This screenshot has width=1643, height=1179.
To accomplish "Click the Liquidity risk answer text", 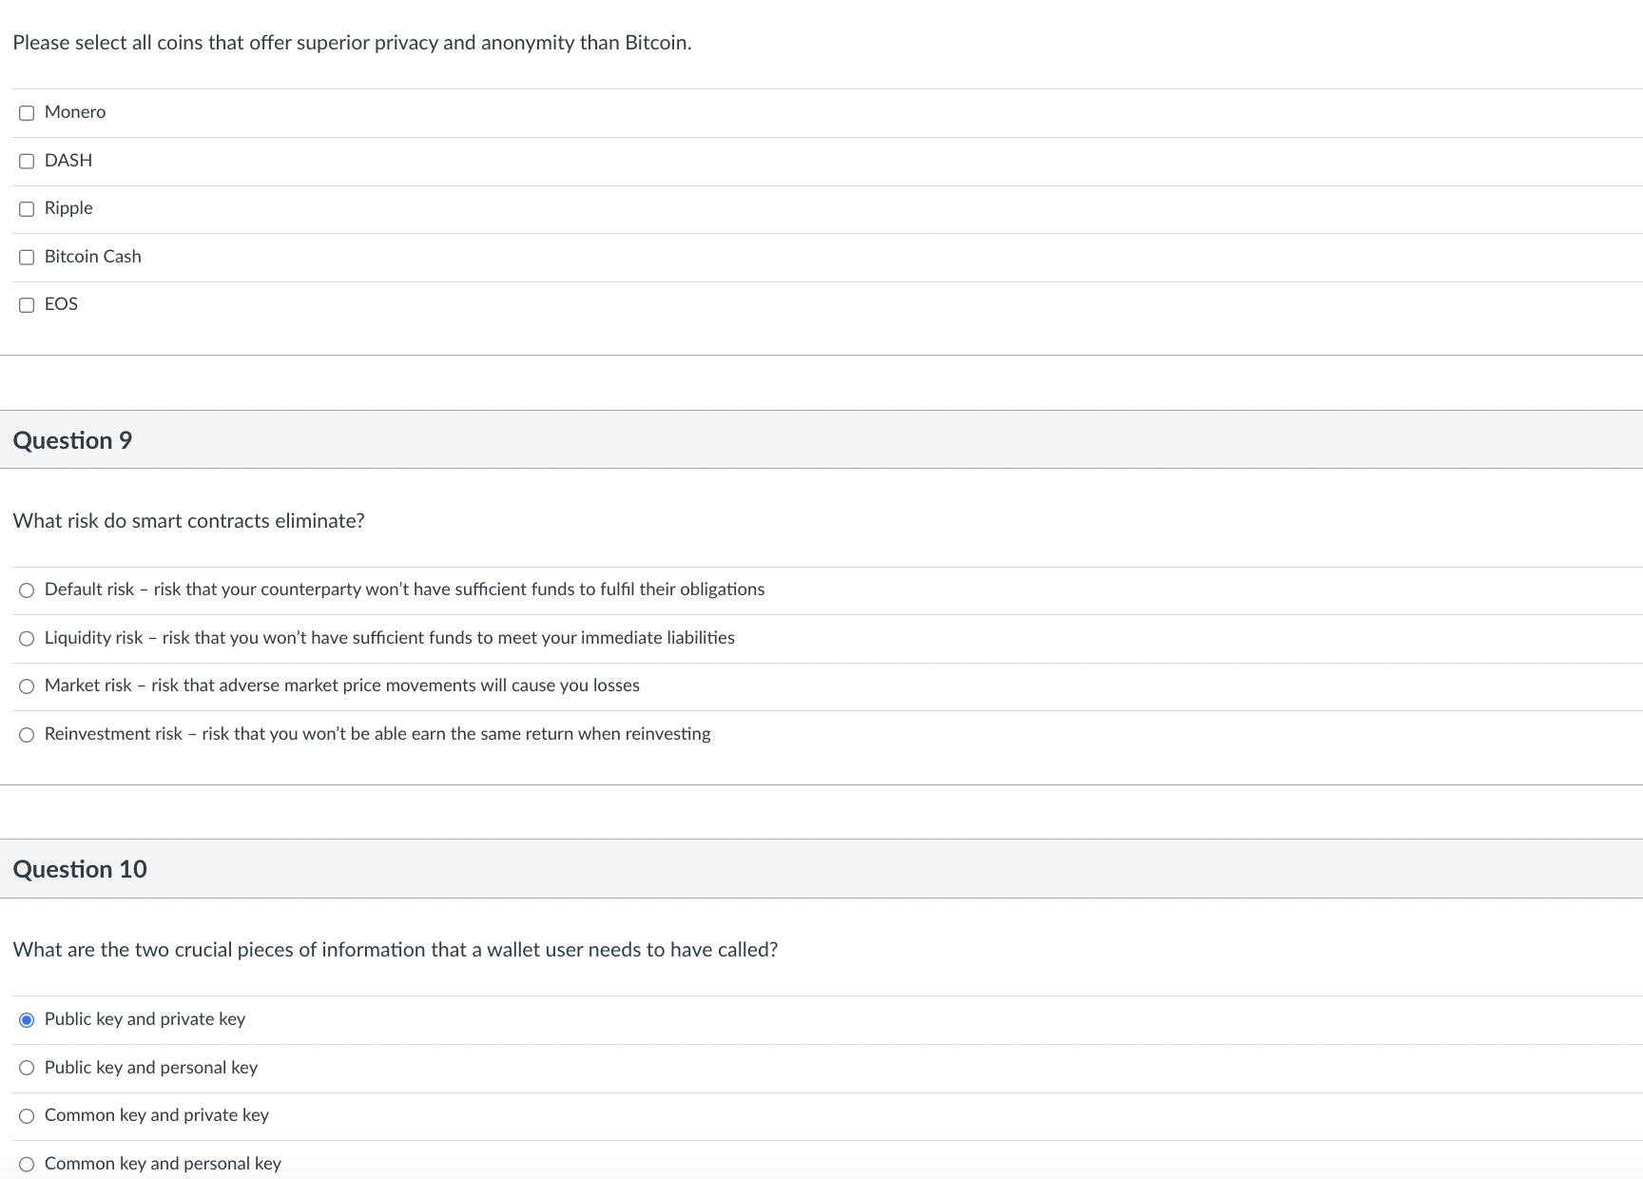I will pyautogui.click(x=389, y=638).
